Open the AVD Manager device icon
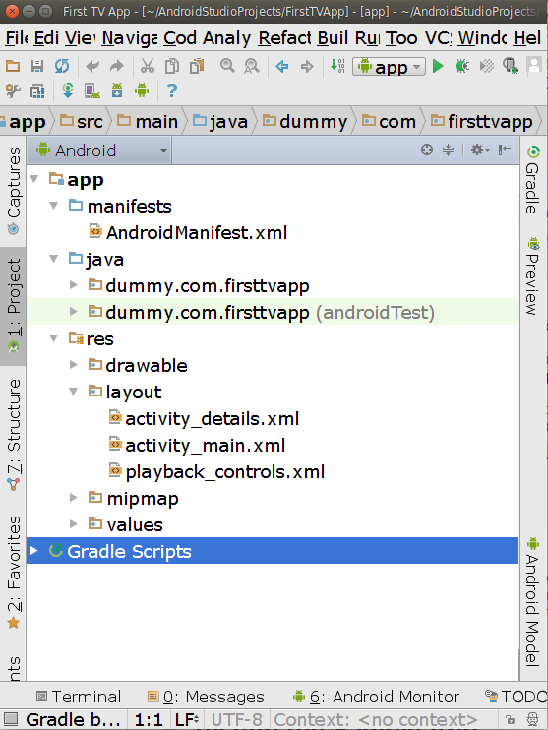Screen dimensions: 548x730 pyautogui.click(x=92, y=91)
